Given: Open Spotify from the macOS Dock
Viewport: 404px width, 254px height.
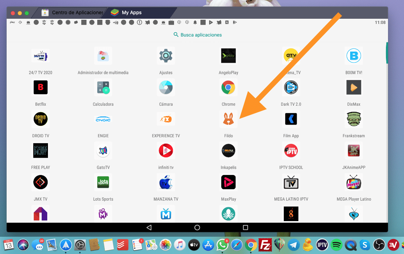Looking at the screenshot, I should pos(336,245).
